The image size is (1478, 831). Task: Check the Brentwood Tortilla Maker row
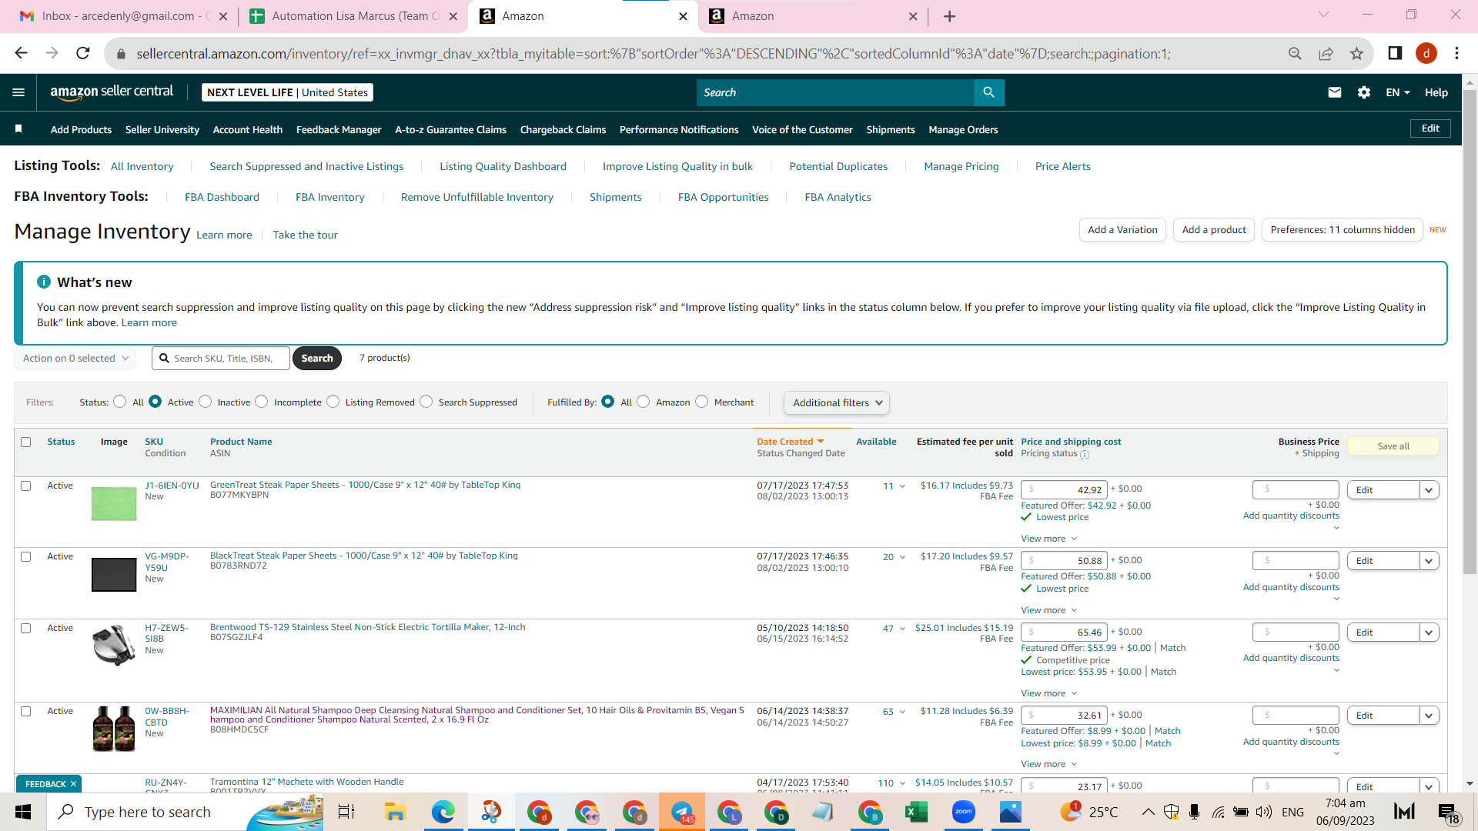tap(26, 629)
